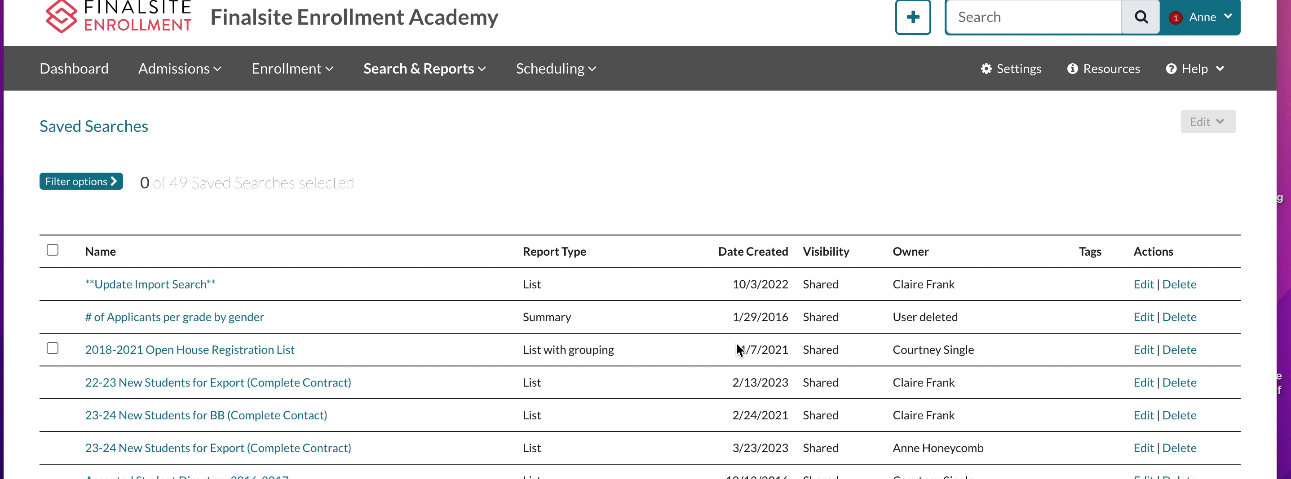
Task: Click the Help question mark icon
Action: pos(1171,69)
